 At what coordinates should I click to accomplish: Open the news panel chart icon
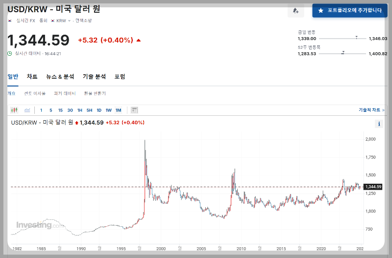click(x=134, y=110)
